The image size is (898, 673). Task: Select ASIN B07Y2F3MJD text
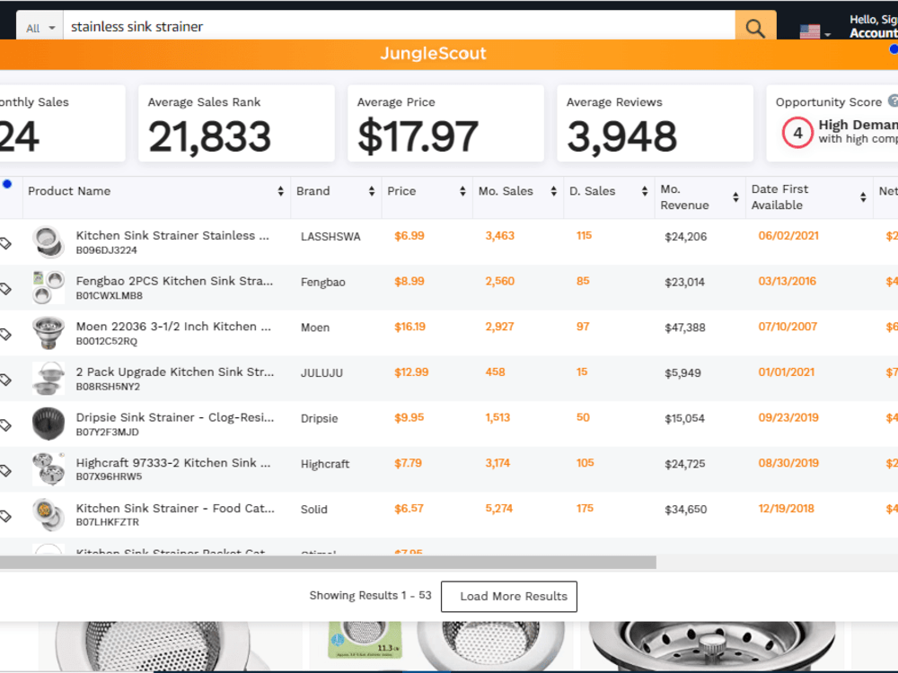coord(107,433)
